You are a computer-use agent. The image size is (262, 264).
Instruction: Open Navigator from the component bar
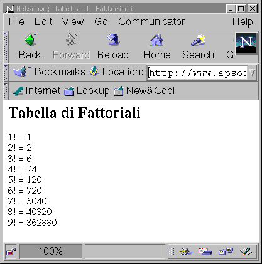[x=185, y=251]
